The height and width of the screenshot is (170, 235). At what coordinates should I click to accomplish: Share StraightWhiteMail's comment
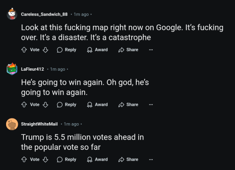(128, 160)
